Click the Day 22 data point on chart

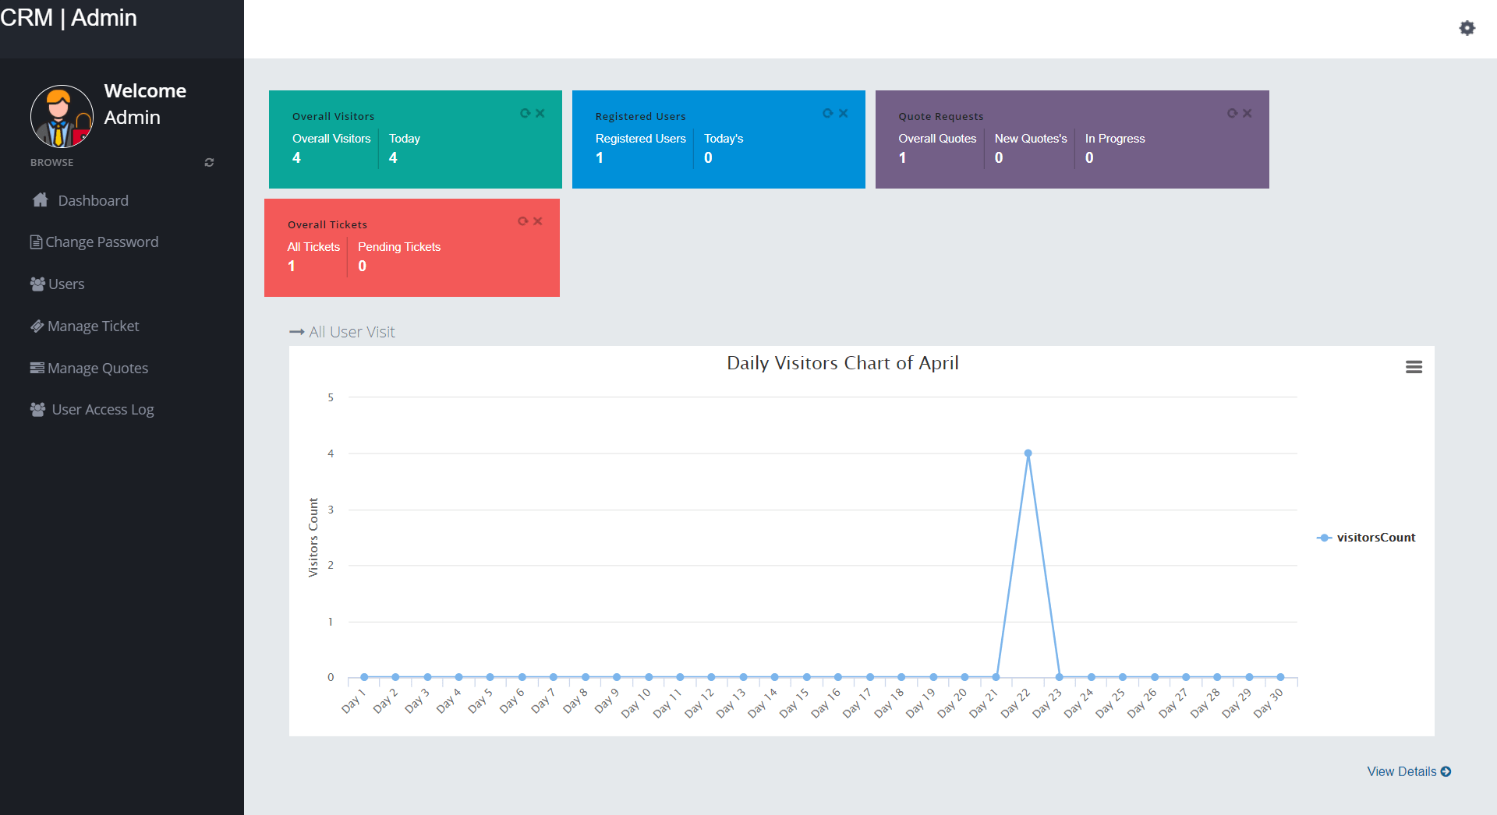1028,453
